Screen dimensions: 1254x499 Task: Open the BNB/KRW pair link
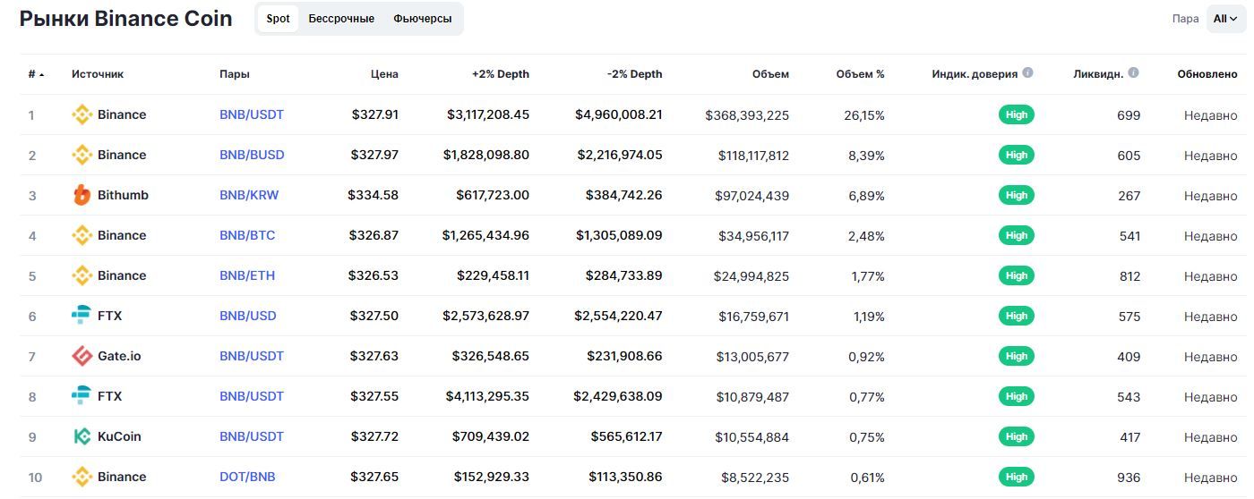249,195
